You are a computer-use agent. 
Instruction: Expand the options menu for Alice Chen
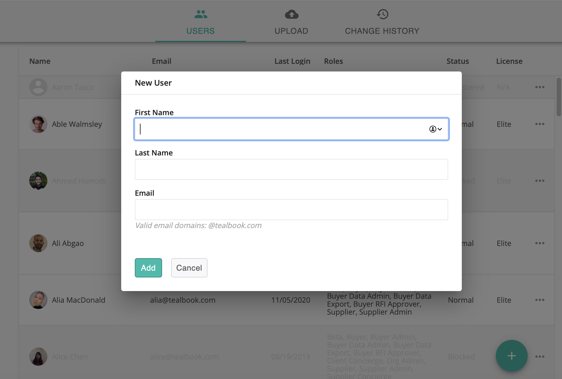pos(540,357)
